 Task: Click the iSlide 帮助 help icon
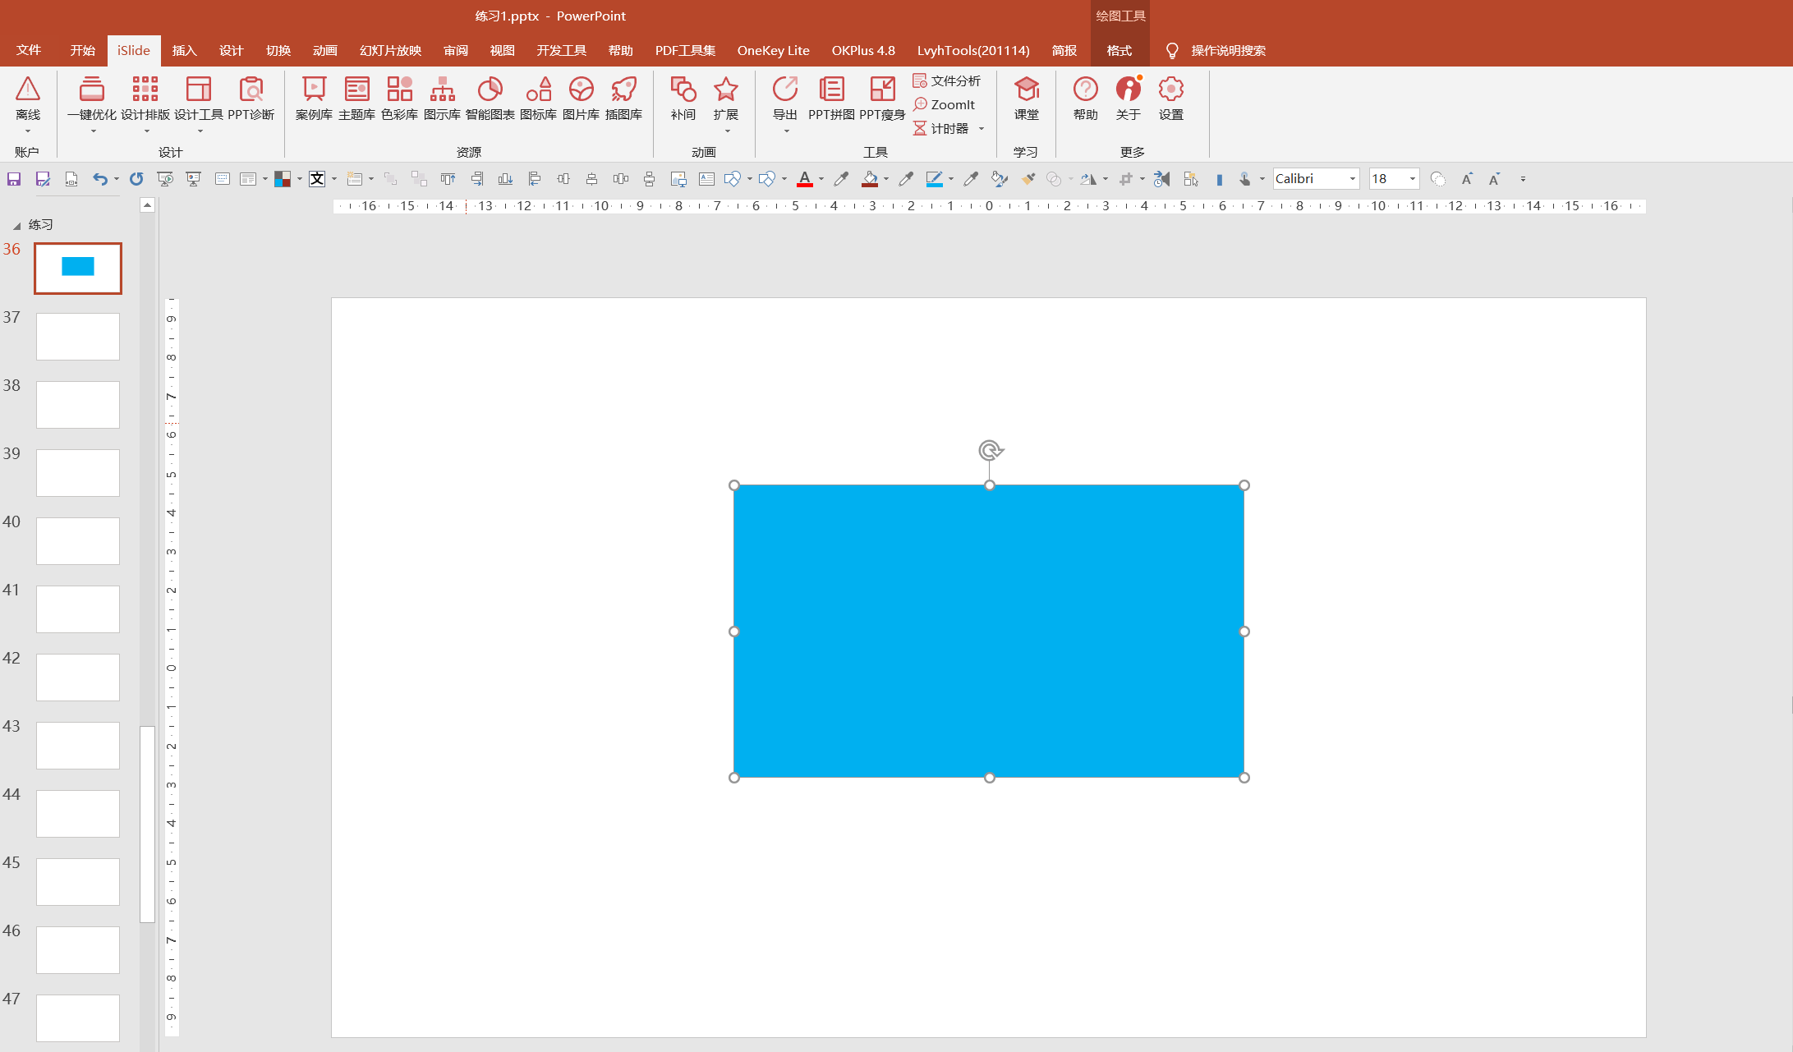coord(1085,99)
